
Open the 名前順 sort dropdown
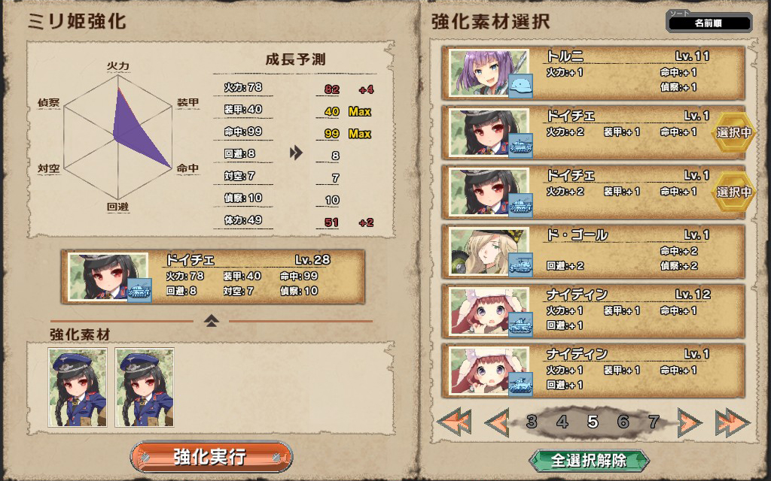[x=709, y=23]
